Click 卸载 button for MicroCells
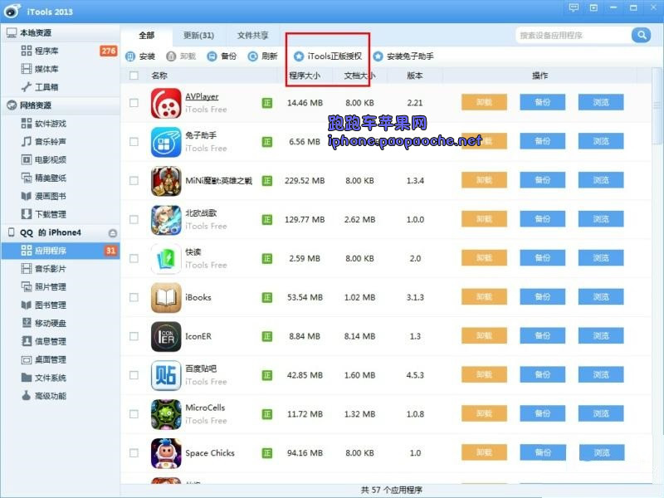The width and height of the screenshot is (664, 498). [x=484, y=413]
